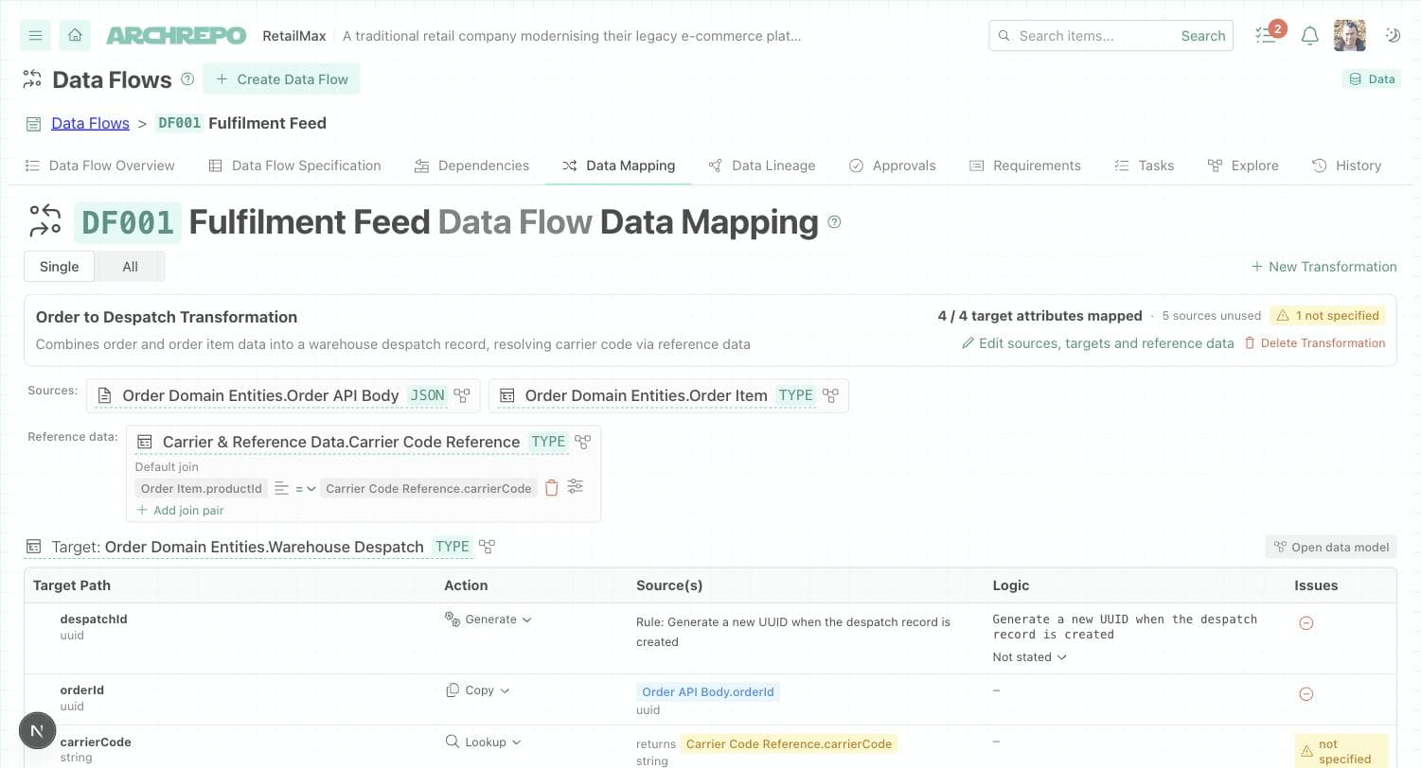The height and width of the screenshot is (768, 1421).
Task: Open the Next.js dev tools badge
Action: click(x=37, y=730)
